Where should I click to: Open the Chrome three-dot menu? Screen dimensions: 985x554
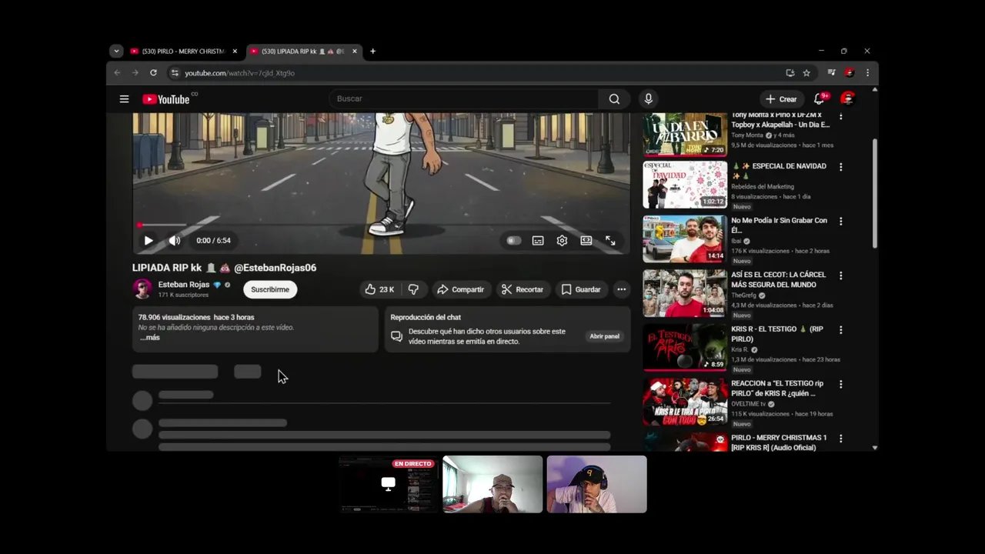(x=867, y=73)
